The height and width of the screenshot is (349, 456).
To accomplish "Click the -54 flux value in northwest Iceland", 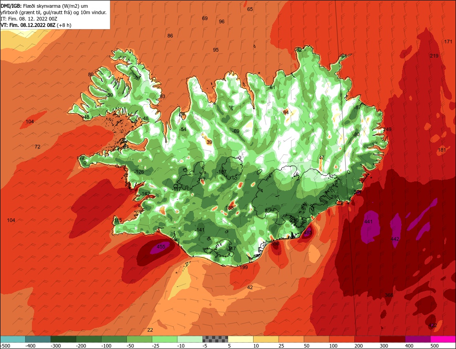I will click(182, 129).
